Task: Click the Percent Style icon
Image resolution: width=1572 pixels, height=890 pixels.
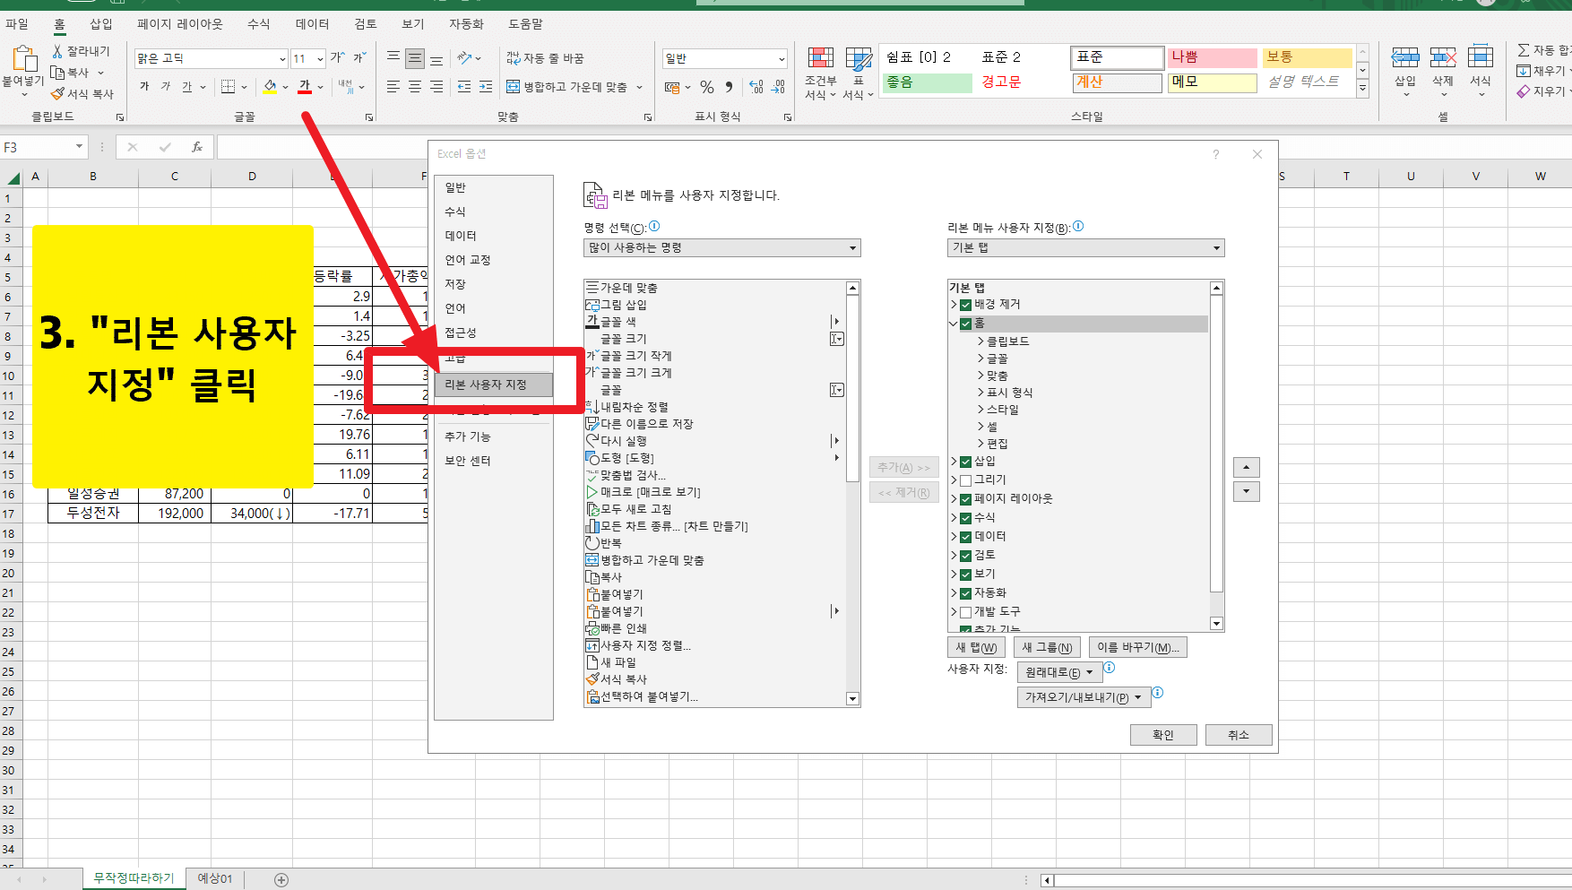Action: point(707,88)
